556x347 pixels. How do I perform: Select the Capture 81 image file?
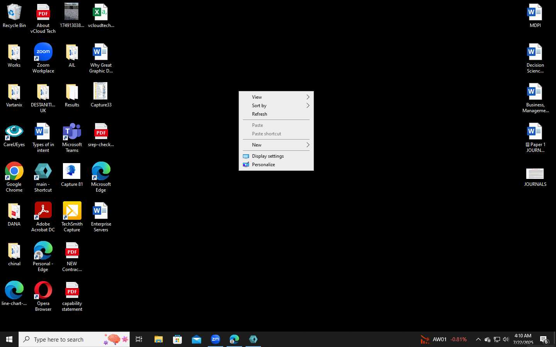(72, 175)
